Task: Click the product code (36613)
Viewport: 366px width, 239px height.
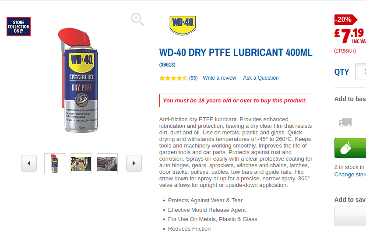Action: point(167,65)
